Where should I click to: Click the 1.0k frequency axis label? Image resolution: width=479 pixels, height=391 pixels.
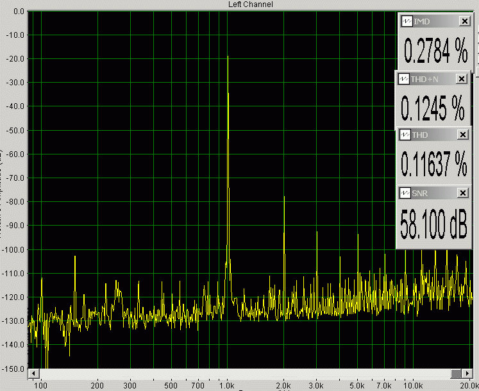(226, 385)
